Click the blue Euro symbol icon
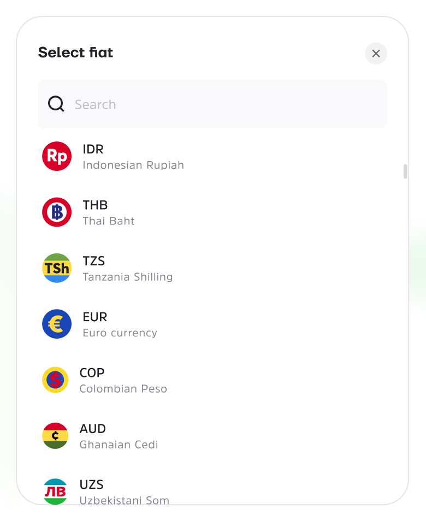Image resolution: width=426 pixels, height=527 pixels. point(57,324)
